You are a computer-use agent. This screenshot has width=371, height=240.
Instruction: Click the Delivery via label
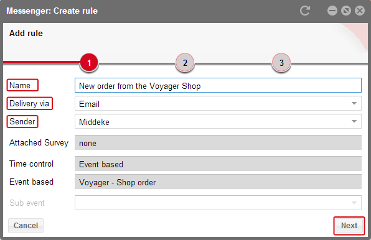(29, 103)
